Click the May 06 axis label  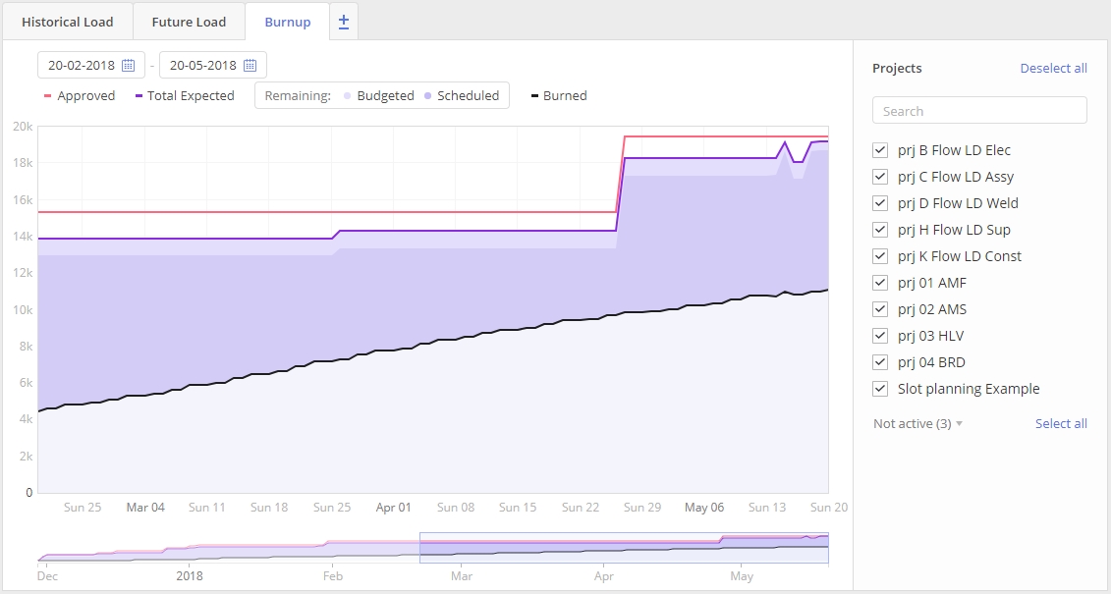click(x=704, y=507)
